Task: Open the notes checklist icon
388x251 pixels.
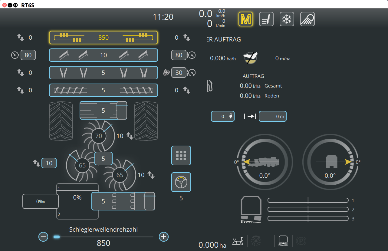Action: (x=266, y=19)
